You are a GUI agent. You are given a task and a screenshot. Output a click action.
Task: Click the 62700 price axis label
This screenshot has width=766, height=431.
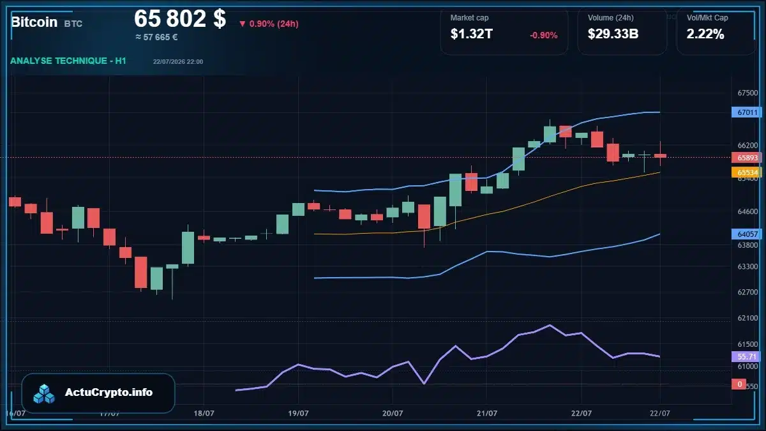(747, 292)
